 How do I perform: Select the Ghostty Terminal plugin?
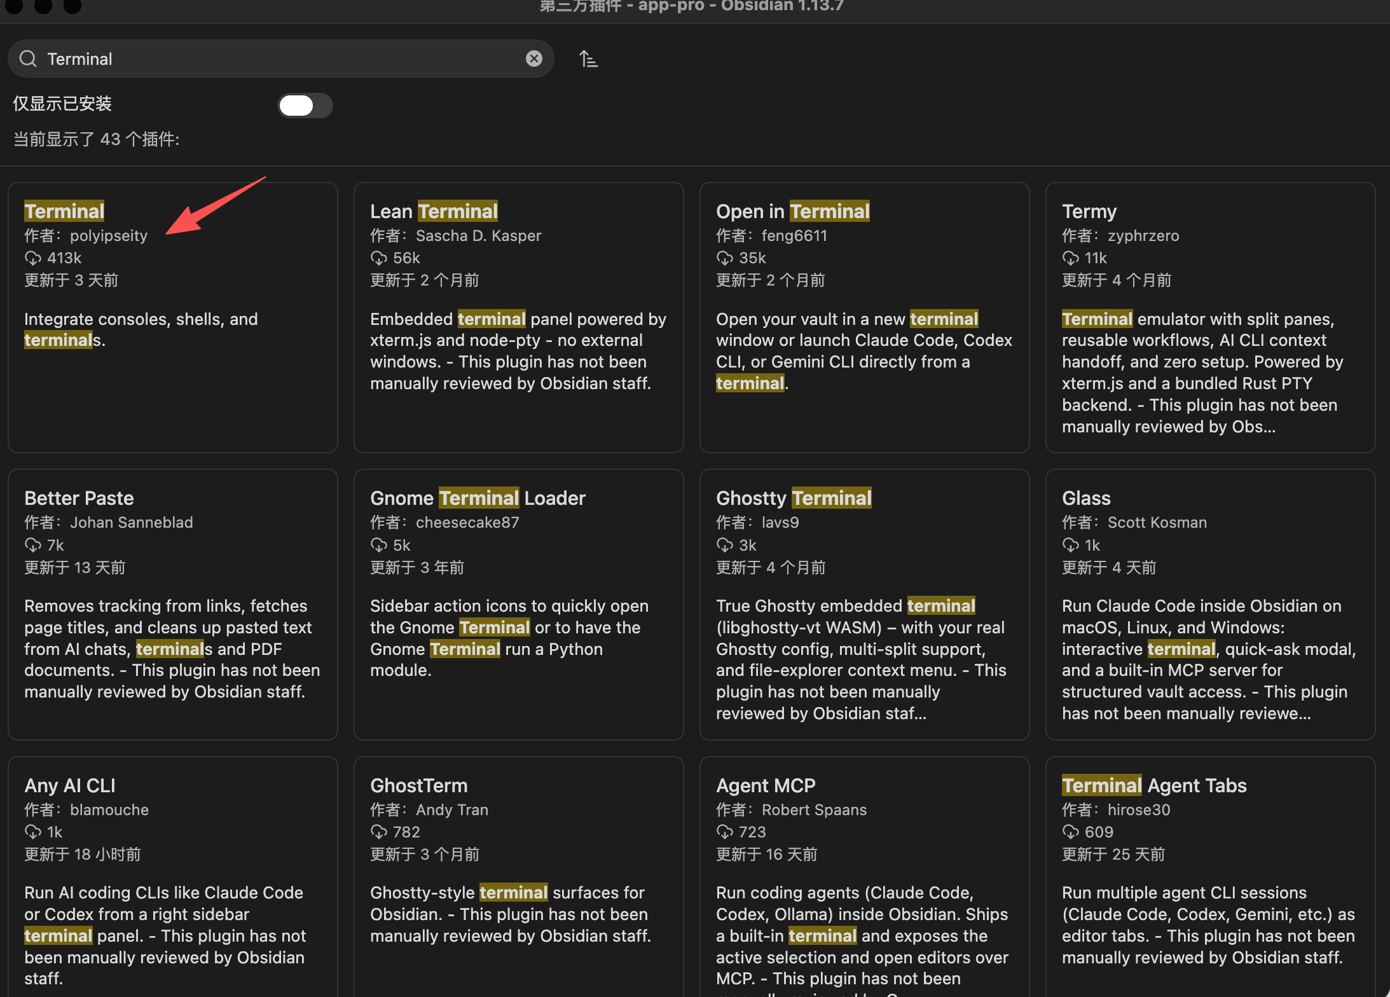[x=864, y=605]
